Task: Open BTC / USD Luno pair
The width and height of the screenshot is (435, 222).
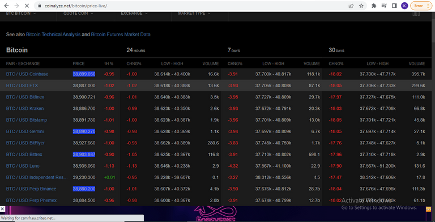Action: click(23, 166)
